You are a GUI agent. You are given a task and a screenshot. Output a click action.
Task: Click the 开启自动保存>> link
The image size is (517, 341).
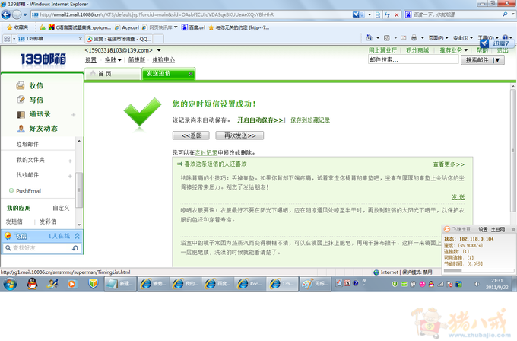(x=260, y=120)
